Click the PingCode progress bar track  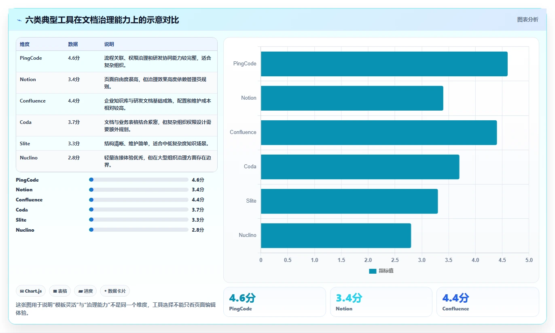[x=139, y=180]
